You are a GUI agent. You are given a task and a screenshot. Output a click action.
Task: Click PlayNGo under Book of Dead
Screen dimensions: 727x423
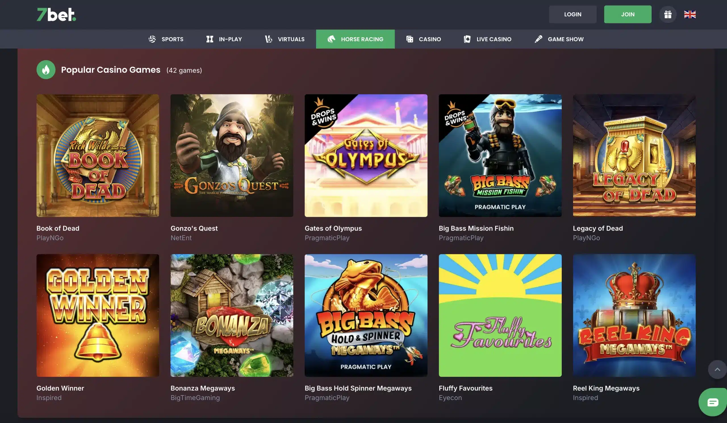(50, 238)
